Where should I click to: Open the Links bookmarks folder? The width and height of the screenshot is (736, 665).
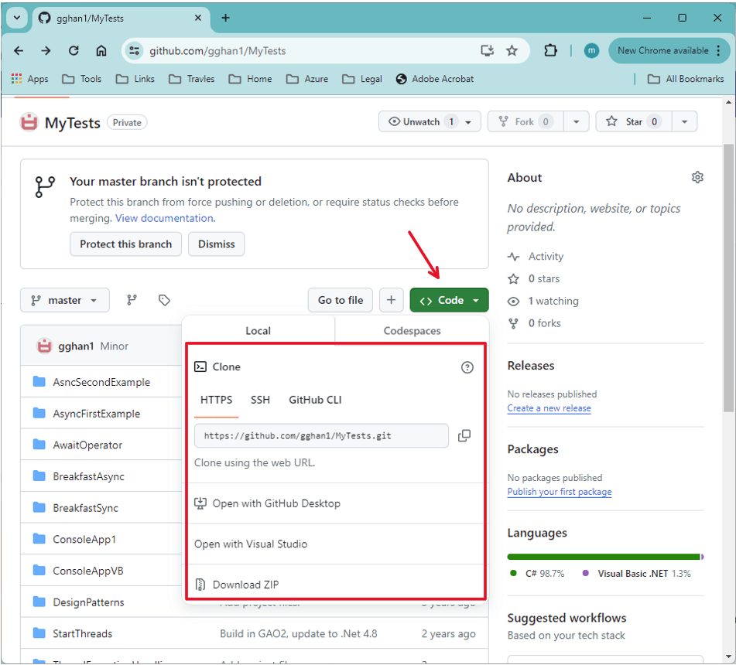coord(135,79)
